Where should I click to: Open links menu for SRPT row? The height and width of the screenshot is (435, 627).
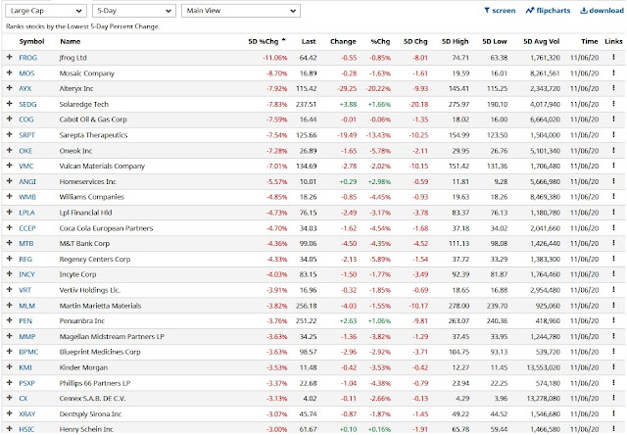coord(613,134)
